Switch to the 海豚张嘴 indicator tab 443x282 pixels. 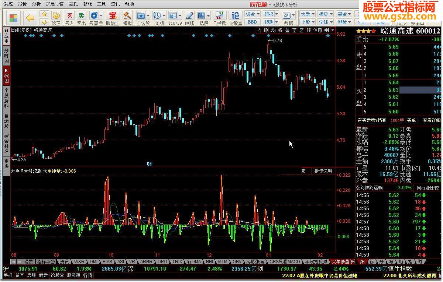pos(255,261)
